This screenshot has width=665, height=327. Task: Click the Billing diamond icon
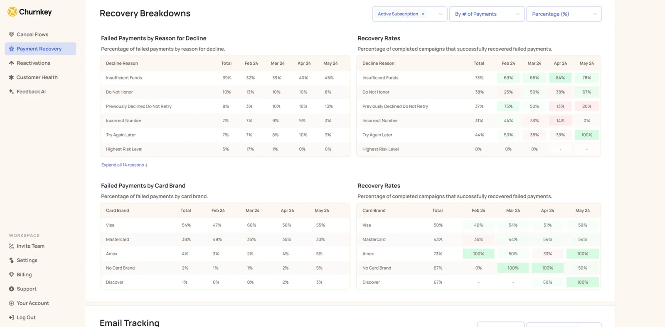(11, 275)
